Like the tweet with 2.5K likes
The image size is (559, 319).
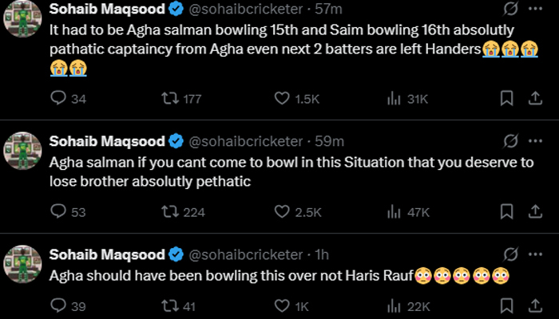click(x=281, y=212)
